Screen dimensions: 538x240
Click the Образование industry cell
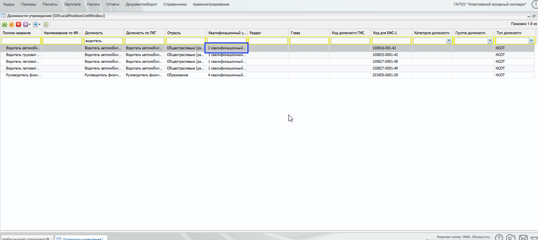pos(186,75)
